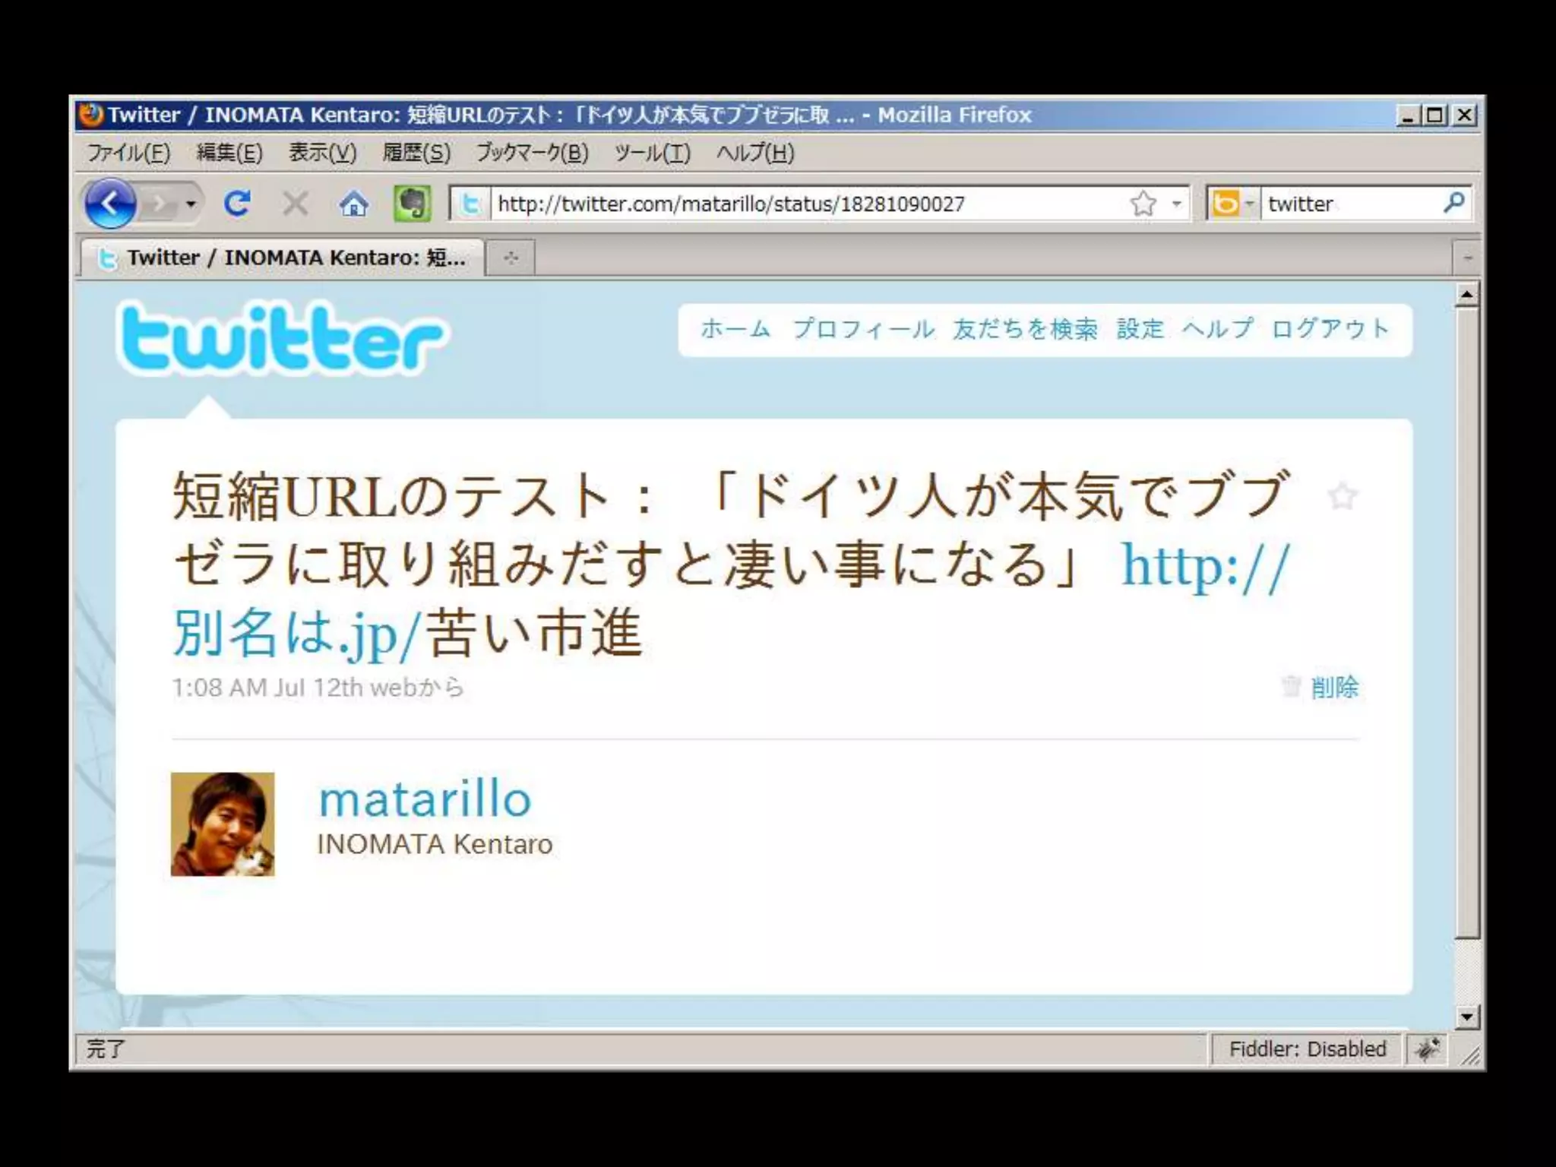Click the Twitter logo

pyautogui.click(x=281, y=339)
